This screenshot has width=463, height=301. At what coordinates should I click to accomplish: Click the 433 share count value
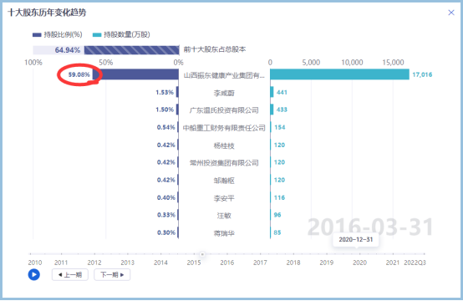click(x=282, y=110)
